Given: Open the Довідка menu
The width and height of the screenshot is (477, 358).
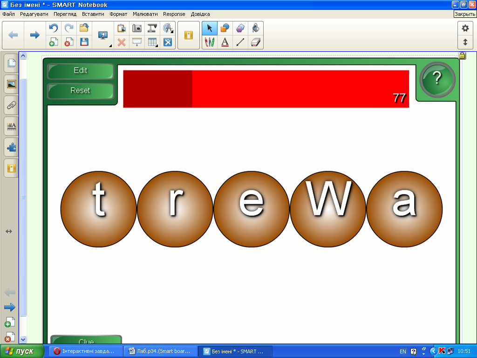Looking at the screenshot, I should (200, 14).
